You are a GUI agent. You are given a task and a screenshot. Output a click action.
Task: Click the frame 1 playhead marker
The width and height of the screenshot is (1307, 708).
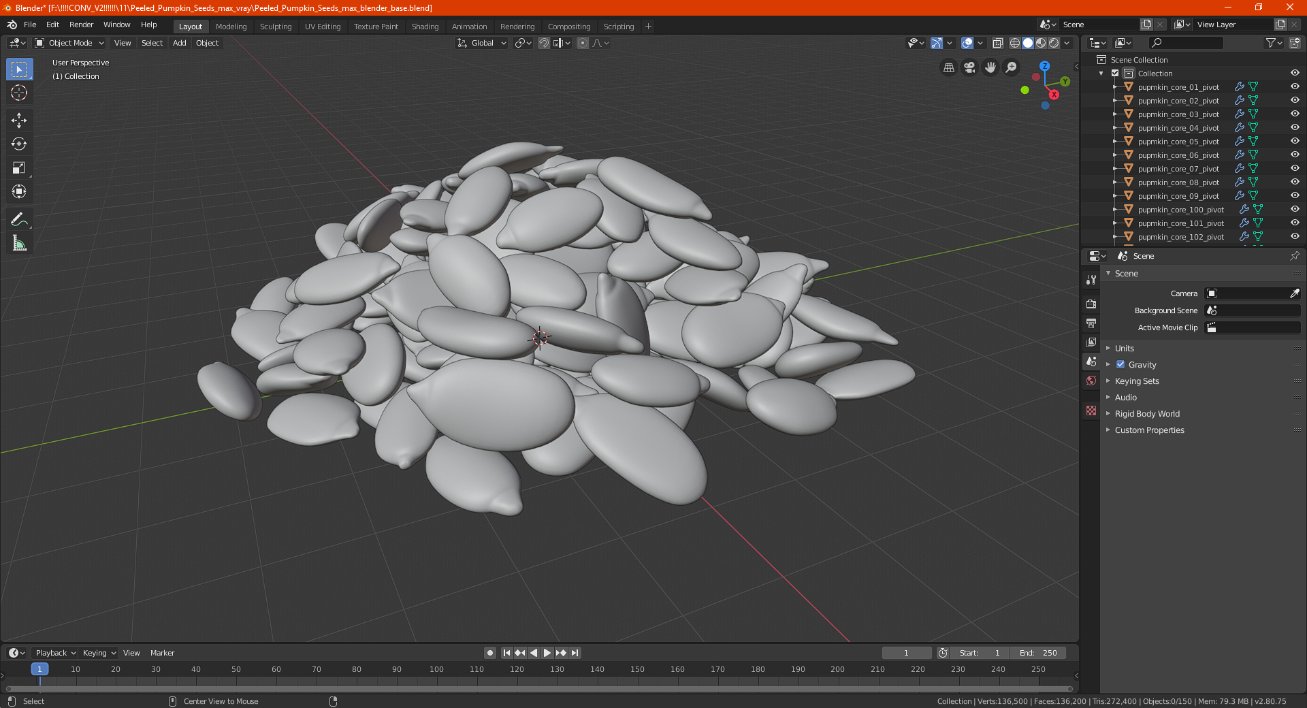tap(39, 669)
